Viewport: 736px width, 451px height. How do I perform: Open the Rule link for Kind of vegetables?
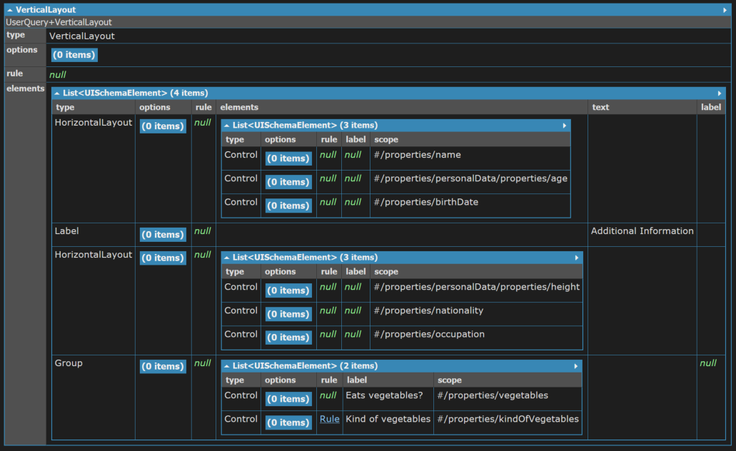pos(330,419)
